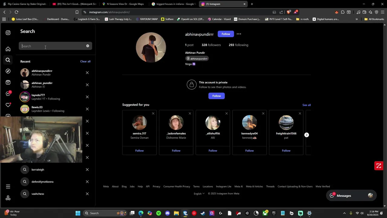Open the Also from Meta grid icon

click(8, 198)
